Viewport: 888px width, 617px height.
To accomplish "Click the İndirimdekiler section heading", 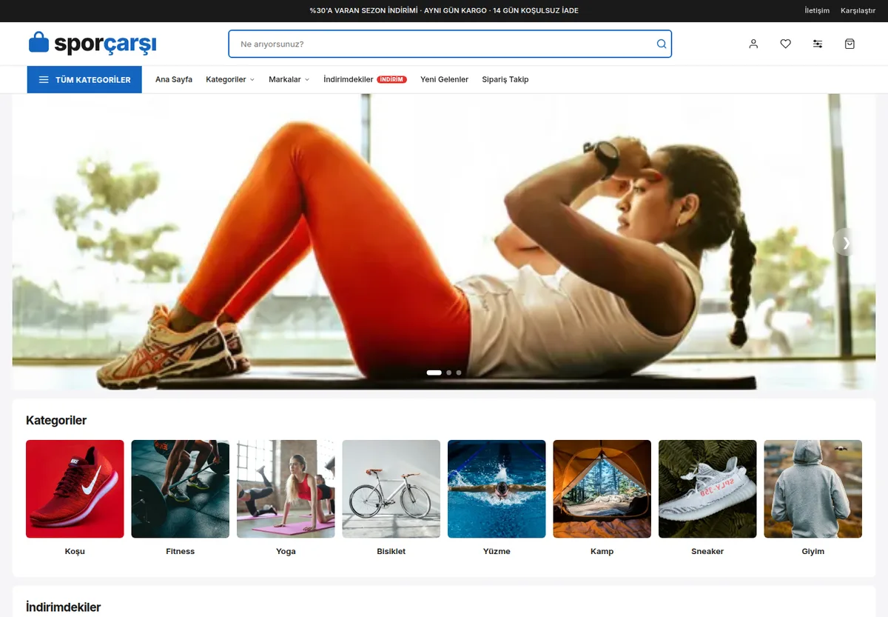I will pos(63,607).
